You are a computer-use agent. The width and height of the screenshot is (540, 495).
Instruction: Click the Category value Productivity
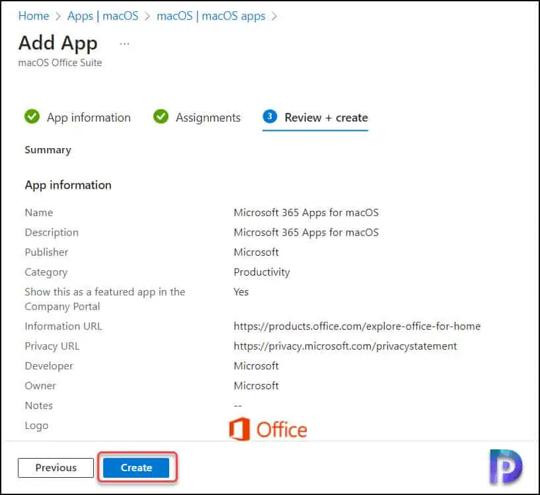pos(262,272)
